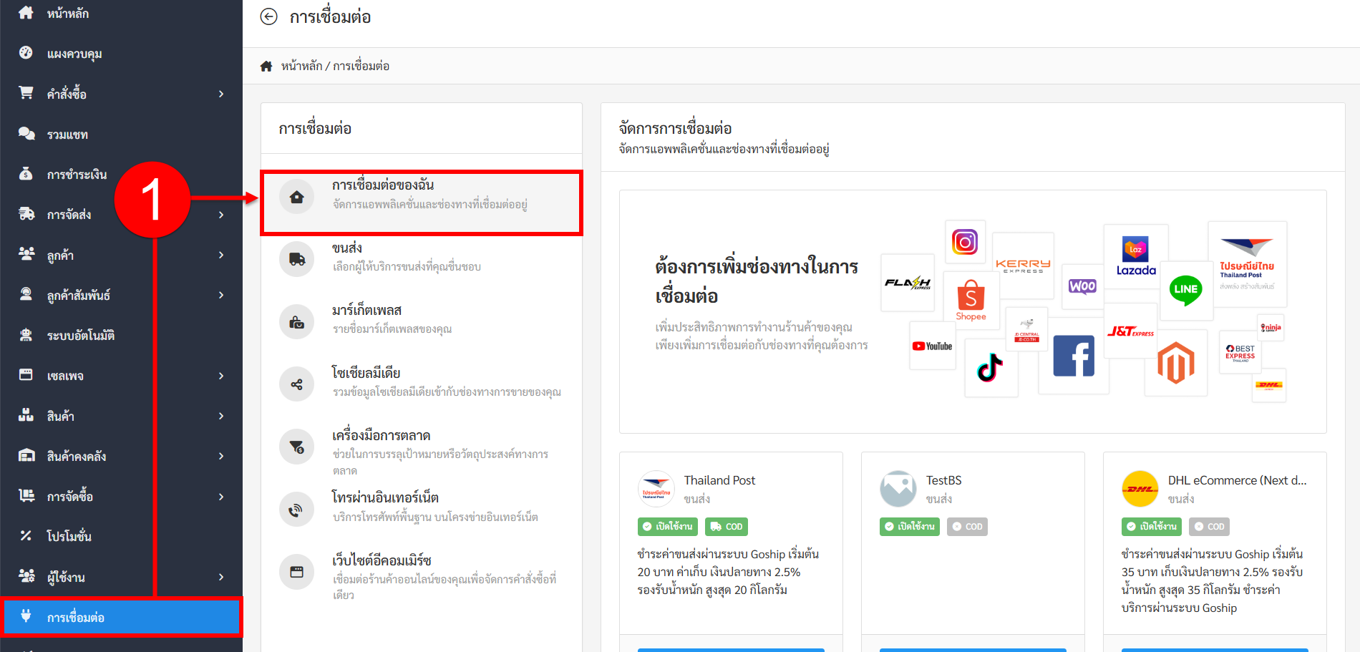1360x652 pixels.
Task: Select การเชื่อมต่อของฉัน in the connection list
Action: click(x=422, y=195)
